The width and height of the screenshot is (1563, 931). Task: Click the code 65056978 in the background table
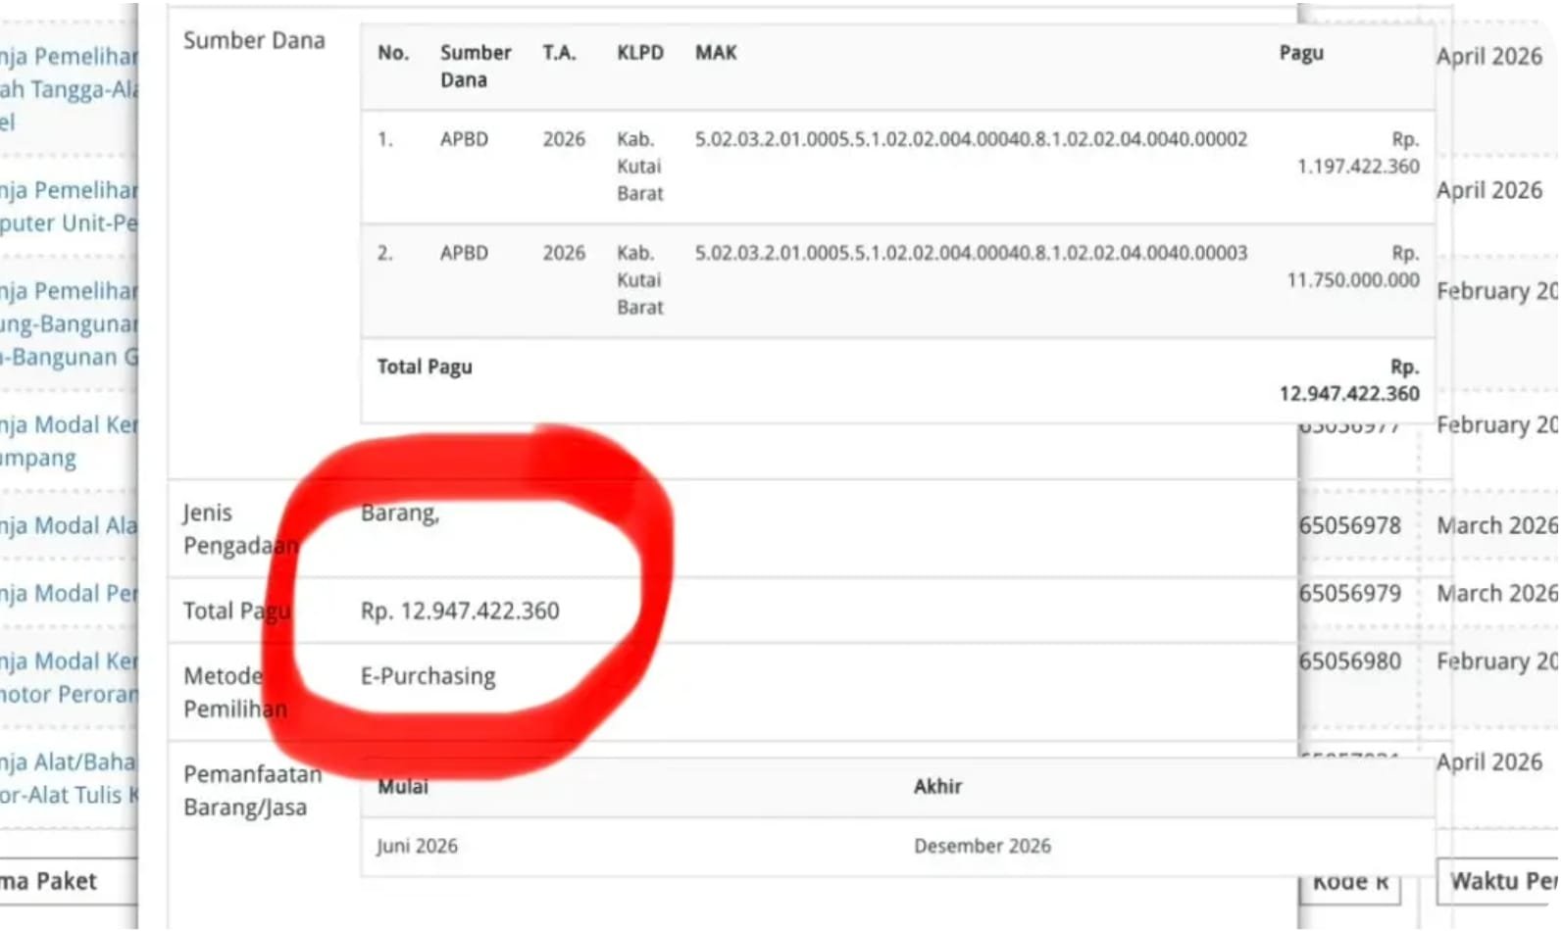[1349, 526]
